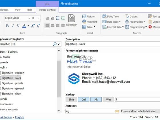Click the autotext options icon in sig field
This screenshot has width=160, height=120.
pyautogui.click(x=117, y=111)
